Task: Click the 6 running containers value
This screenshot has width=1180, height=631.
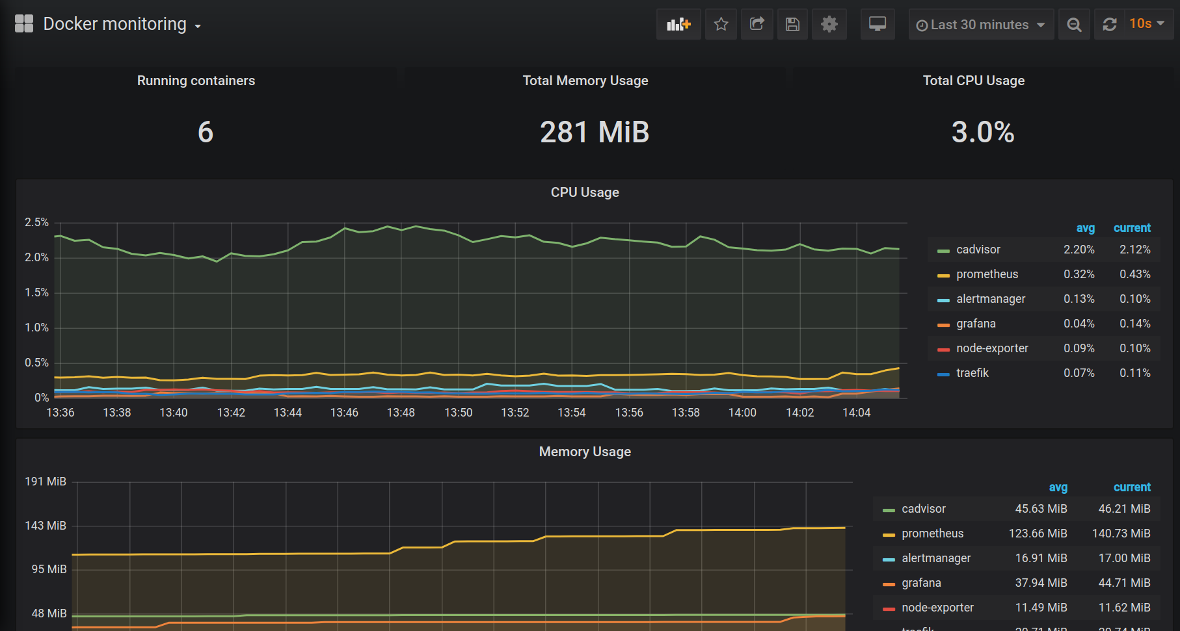Action: (x=205, y=133)
